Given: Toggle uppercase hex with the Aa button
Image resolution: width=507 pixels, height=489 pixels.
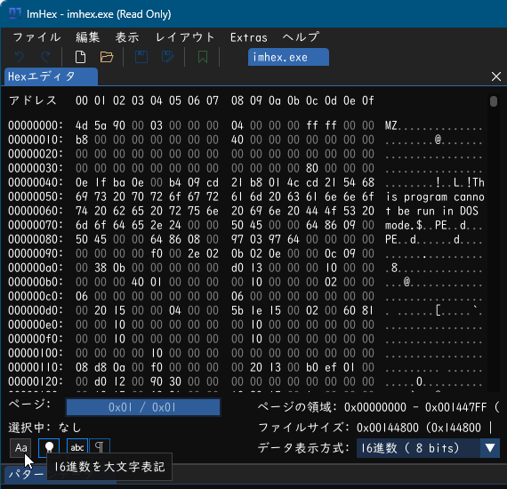Looking at the screenshot, I should tap(20, 447).
